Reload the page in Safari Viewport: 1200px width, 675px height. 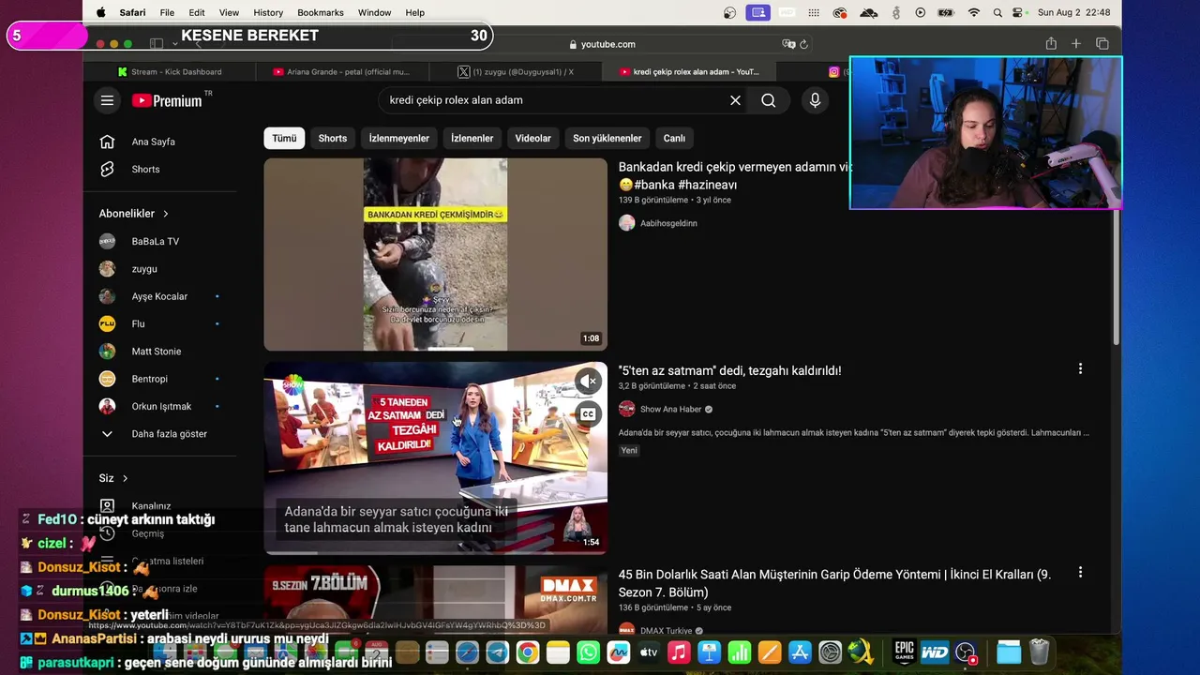pyautogui.click(x=803, y=44)
